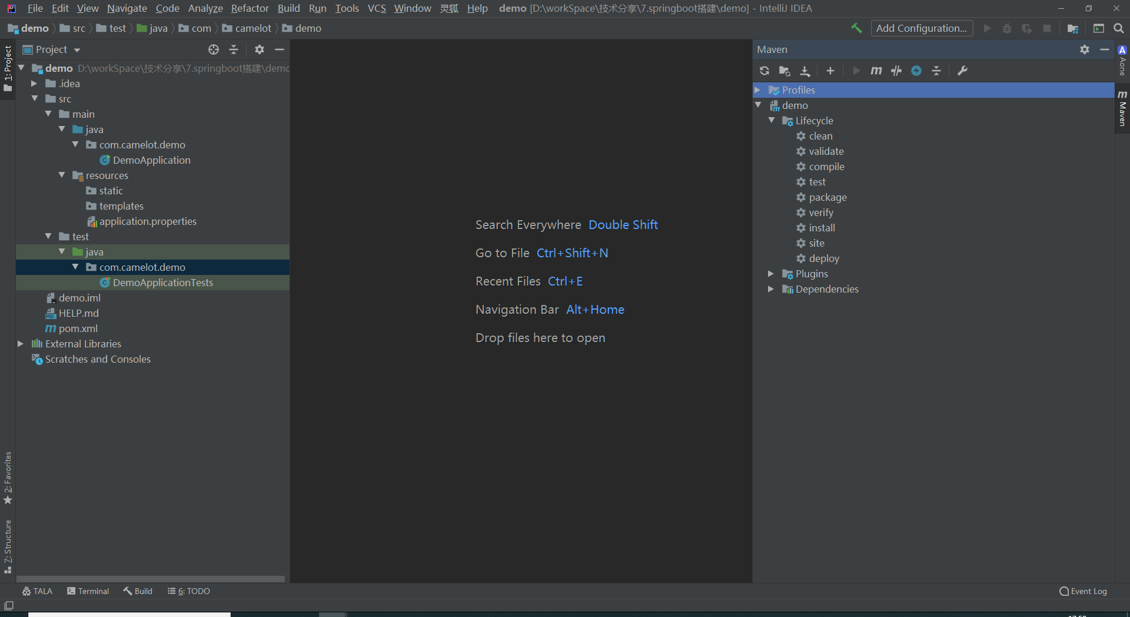Reimport all Maven projects
This screenshot has height=617, width=1130.
tap(765, 71)
